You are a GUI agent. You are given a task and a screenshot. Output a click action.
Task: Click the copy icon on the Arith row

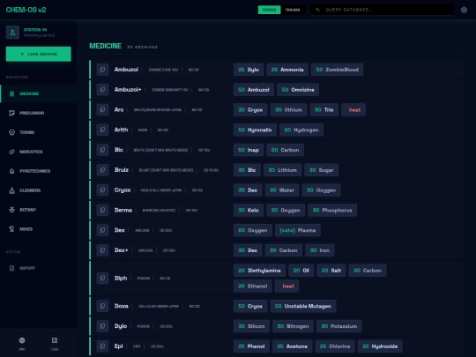click(x=102, y=130)
